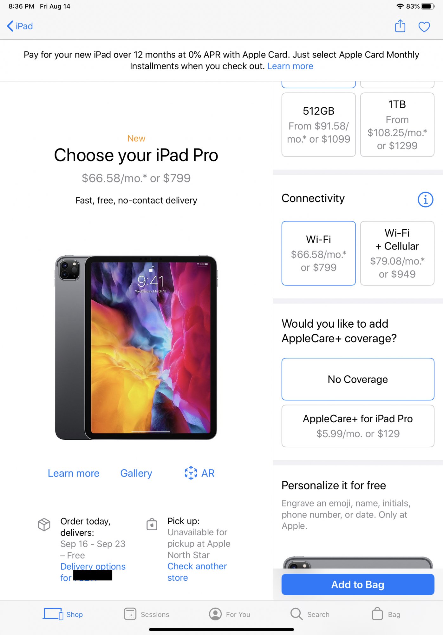Open the Connectivity info icon
443x635 pixels.
pos(425,199)
